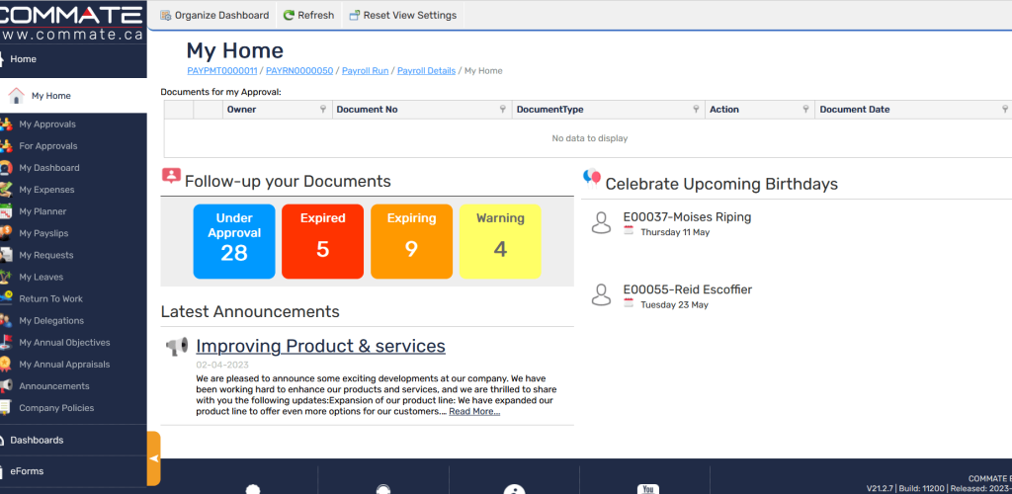The width and height of the screenshot is (1012, 494).
Task: Open the Read More announcement link
Action: pos(474,411)
